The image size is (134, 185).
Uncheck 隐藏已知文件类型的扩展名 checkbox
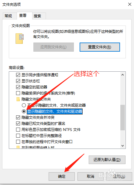pyautogui.click(x=18, y=124)
